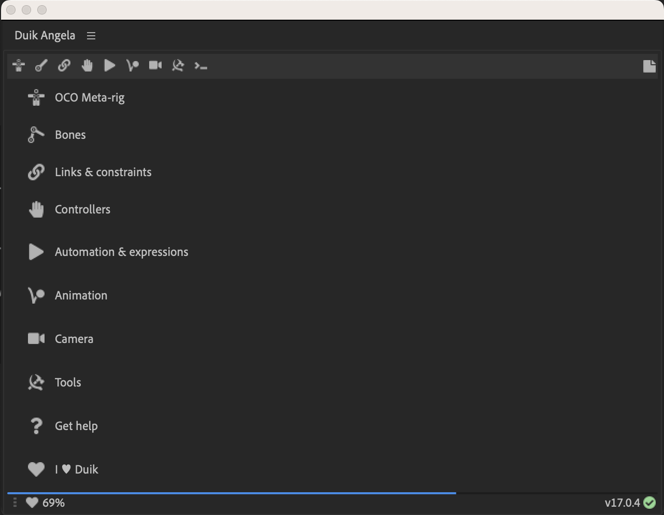
Task: Close the window with the leftmost title bar button
Action: pyautogui.click(x=11, y=10)
